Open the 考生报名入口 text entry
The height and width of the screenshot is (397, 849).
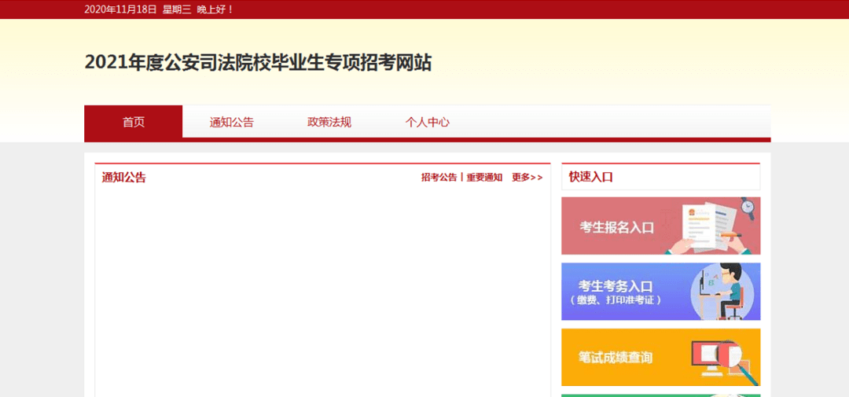pyautogui.click(x=617, y=227)
